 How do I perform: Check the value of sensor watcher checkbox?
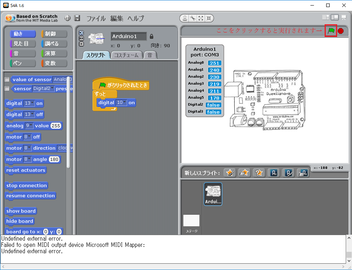(7, 80)
